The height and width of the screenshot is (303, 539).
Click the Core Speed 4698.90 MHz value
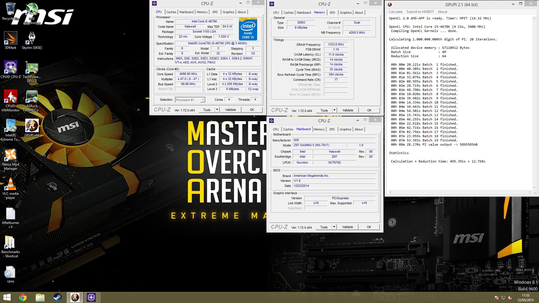coord(188,74)
